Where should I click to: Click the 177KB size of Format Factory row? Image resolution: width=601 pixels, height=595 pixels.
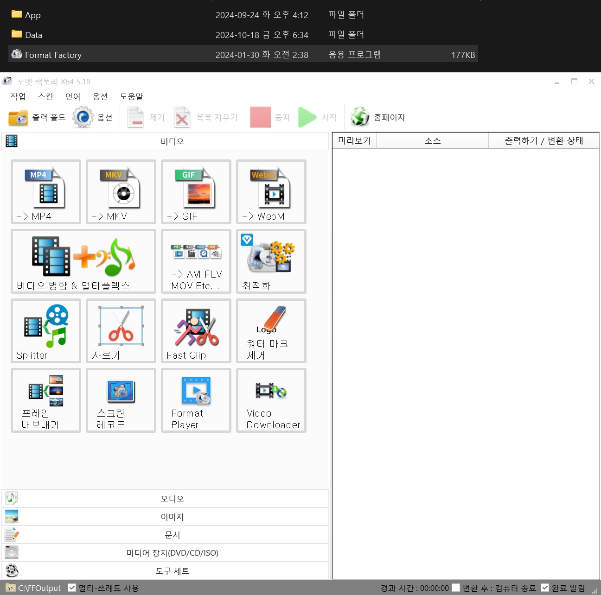pos(463,55)
